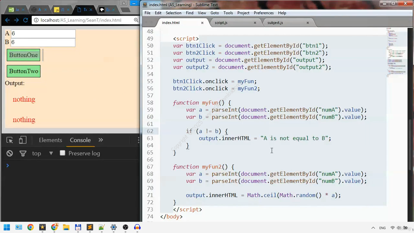The width and height of the screenshot is (414, 233).
Task: Click the ENG language indicator
Action: (x=382, y=228)
